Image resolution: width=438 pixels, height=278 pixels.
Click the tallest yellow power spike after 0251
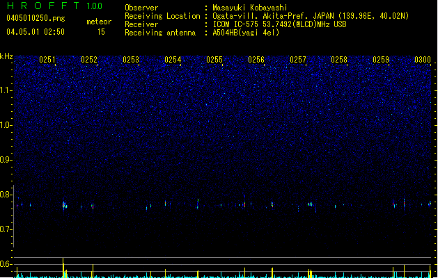click(63, 268)
